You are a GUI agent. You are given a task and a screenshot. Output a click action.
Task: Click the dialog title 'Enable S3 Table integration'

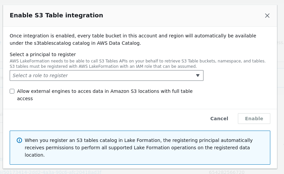tap(56, 15)
